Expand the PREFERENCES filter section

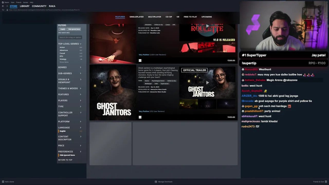click(x=70, y=152)
